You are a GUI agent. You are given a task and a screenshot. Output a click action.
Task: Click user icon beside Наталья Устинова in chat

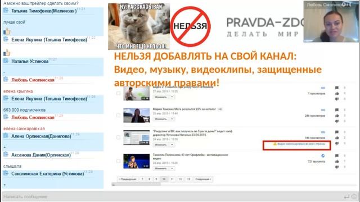pyautogui.click(x=6, y=61)
